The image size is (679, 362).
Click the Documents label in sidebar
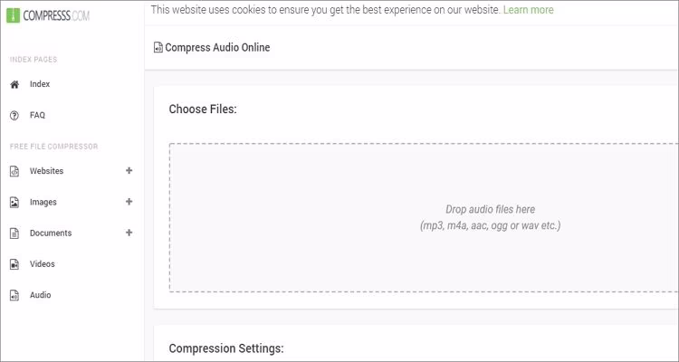click(x=51, y=233)
